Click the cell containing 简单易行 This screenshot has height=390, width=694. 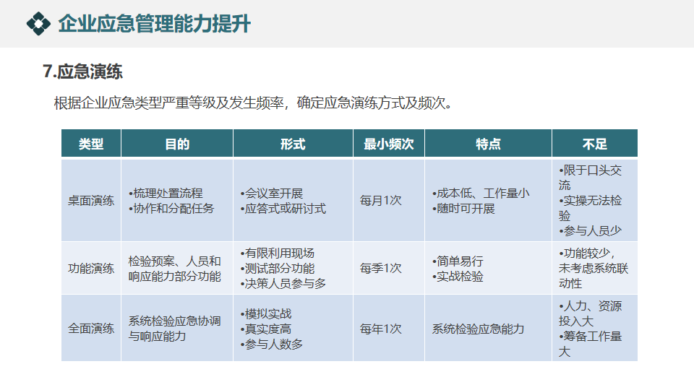pyautogui.click(x=488, y=268)
